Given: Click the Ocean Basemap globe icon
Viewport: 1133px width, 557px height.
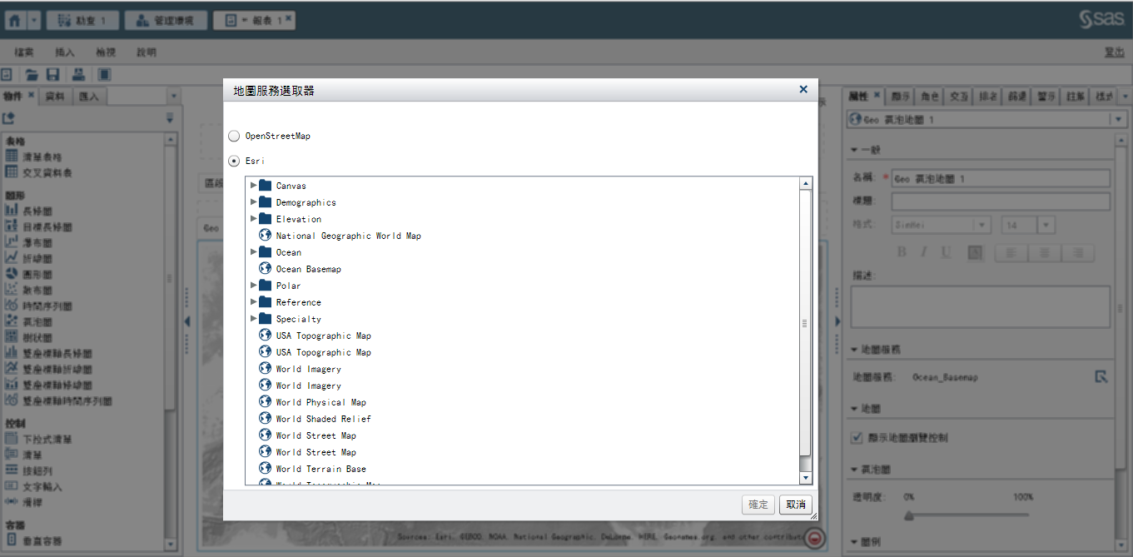Looking at the screenshot, I should pos(266,268).
